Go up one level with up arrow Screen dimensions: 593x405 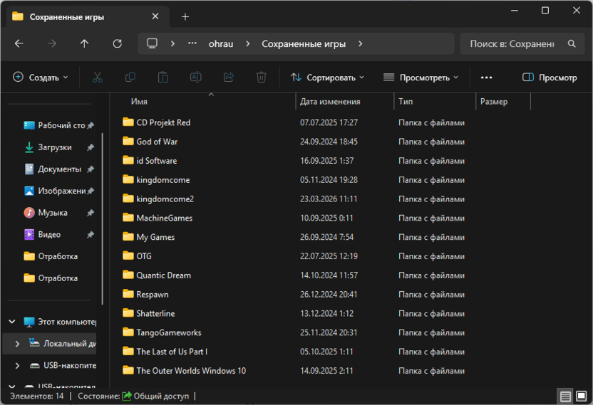pyautogui.click(x=84, y=44)
